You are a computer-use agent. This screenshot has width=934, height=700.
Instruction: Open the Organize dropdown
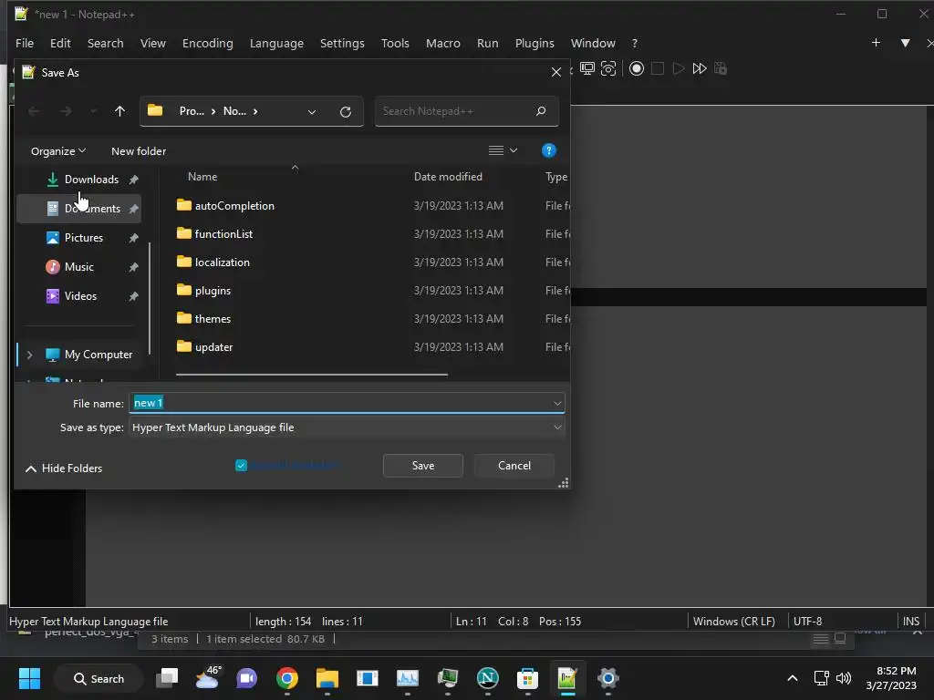click(57, 151)
